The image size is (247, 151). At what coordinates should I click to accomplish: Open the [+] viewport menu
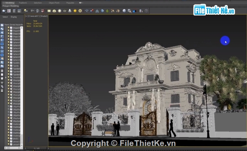pyautogui.click(x=27, y=16)
